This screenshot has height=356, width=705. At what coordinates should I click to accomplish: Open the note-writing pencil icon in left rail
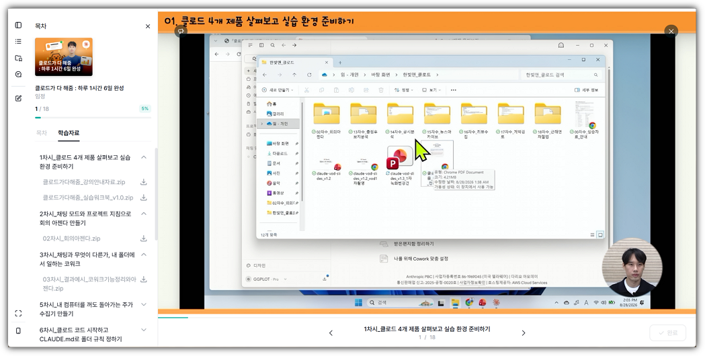click(x=18, y=99)
